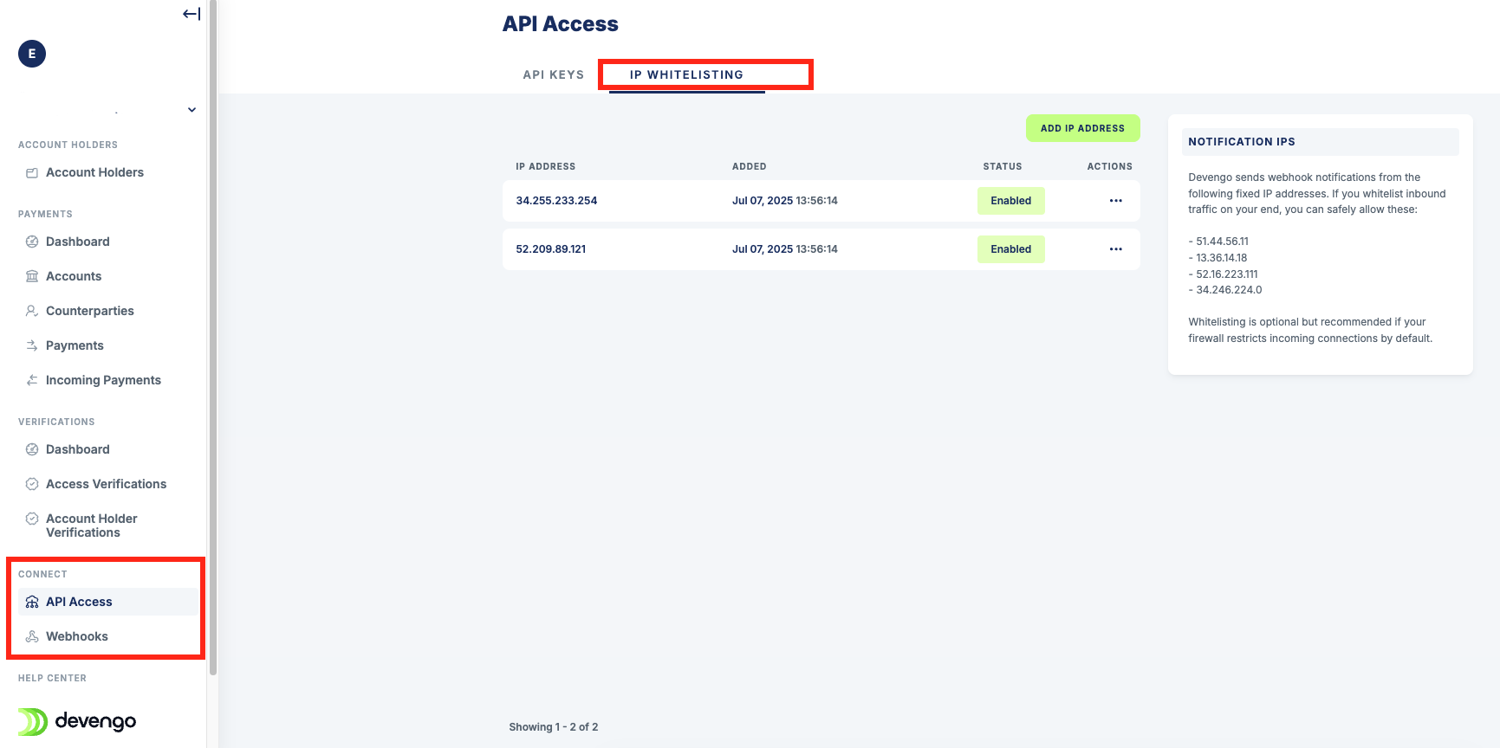Select API Access in sidebar
The height and width of the screenshot is (748, 1500).
(x=108, y=602)
